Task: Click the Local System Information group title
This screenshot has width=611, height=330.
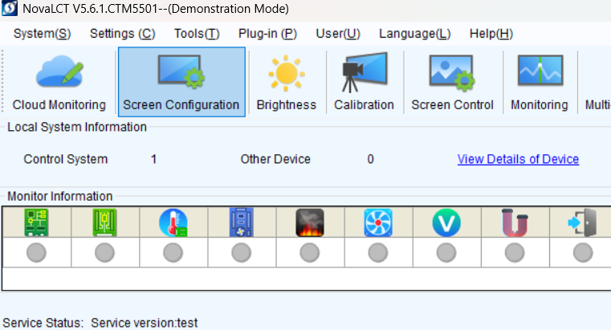Action: click(x=77, y=127)
